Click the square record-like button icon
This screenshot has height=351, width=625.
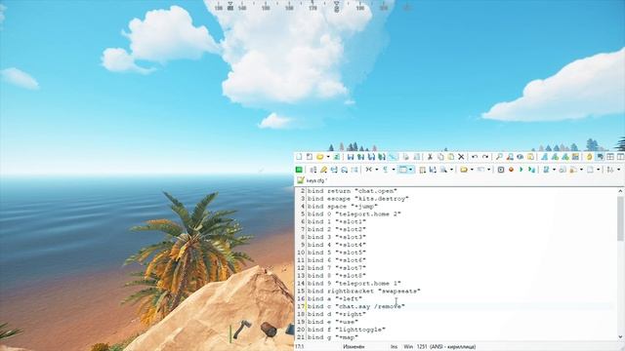(x=501, y=170)
